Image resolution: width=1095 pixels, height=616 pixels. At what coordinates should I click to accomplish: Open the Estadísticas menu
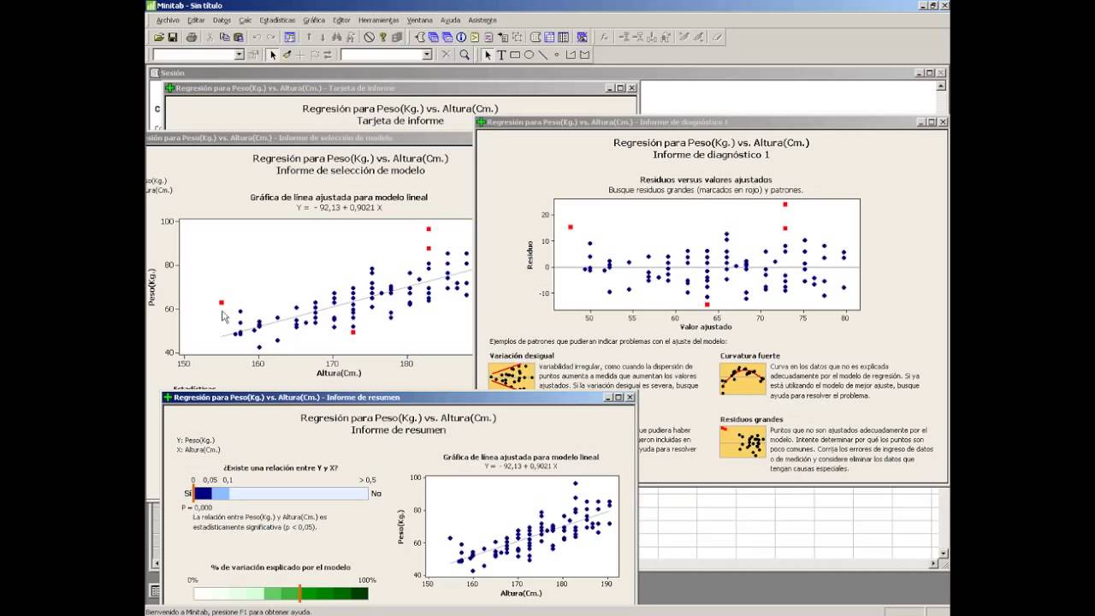pyautogui.click(x=277, y=20)
